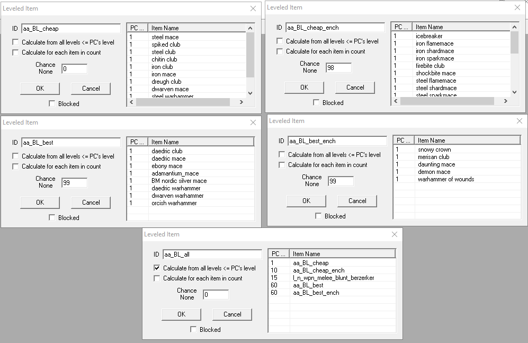Select 'BM nordic silver mace' row
This screenshot has height=343, width=528.
tap(191, 181)
